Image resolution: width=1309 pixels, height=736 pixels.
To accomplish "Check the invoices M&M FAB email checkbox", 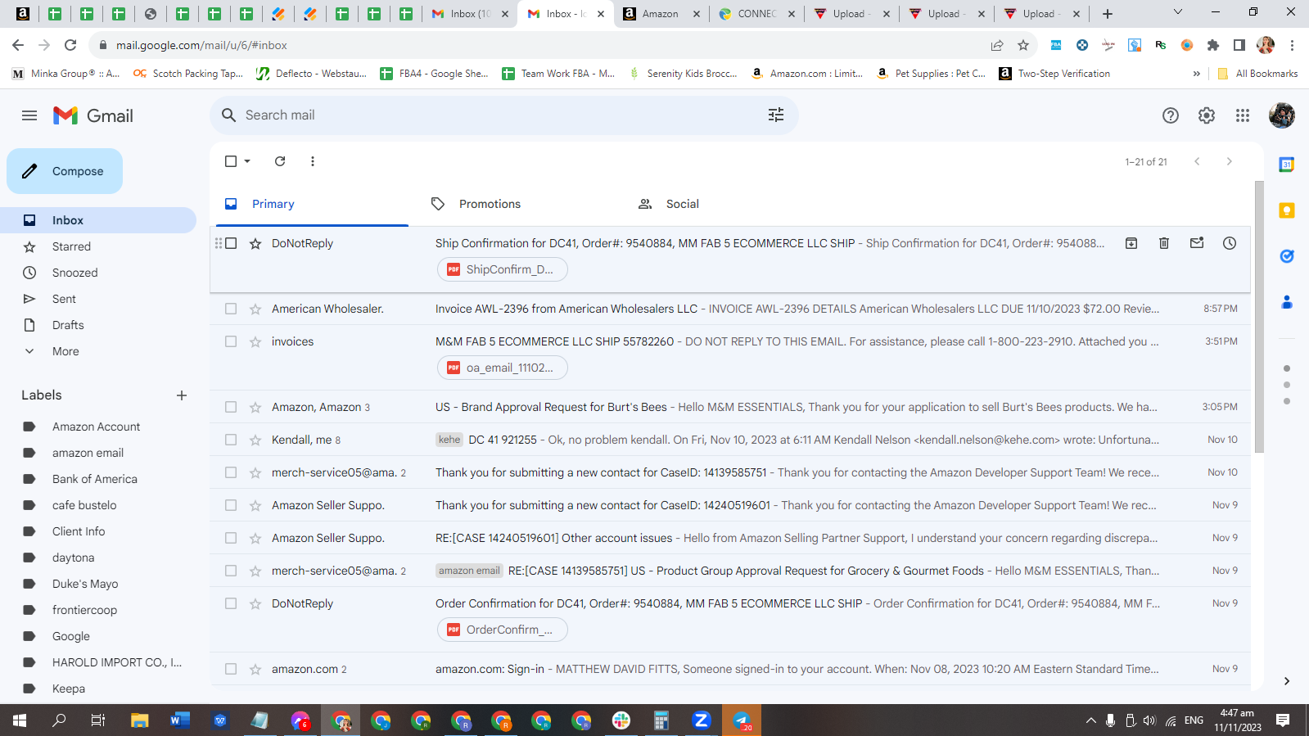I will point(231,341).
